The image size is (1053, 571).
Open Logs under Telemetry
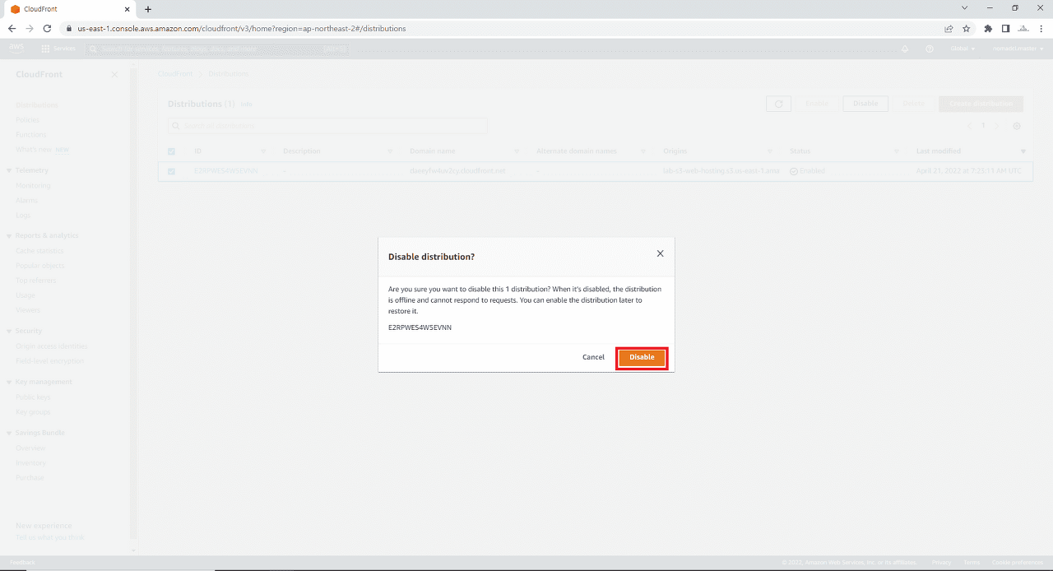[x=23, y=216]
